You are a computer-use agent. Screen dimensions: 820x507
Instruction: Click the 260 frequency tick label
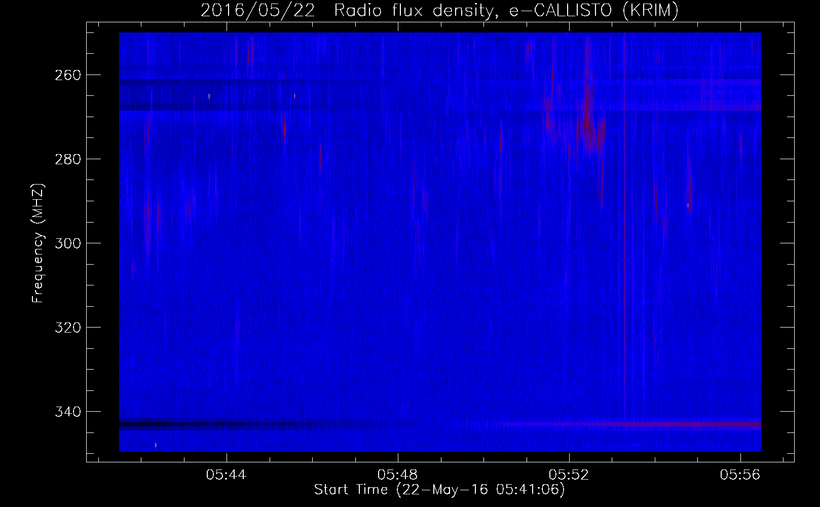[x=68, y=75]
